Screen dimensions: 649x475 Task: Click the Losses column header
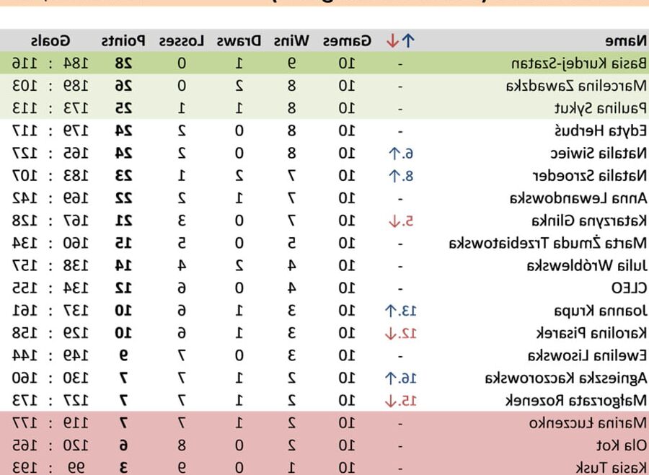(x=182, y=40)
